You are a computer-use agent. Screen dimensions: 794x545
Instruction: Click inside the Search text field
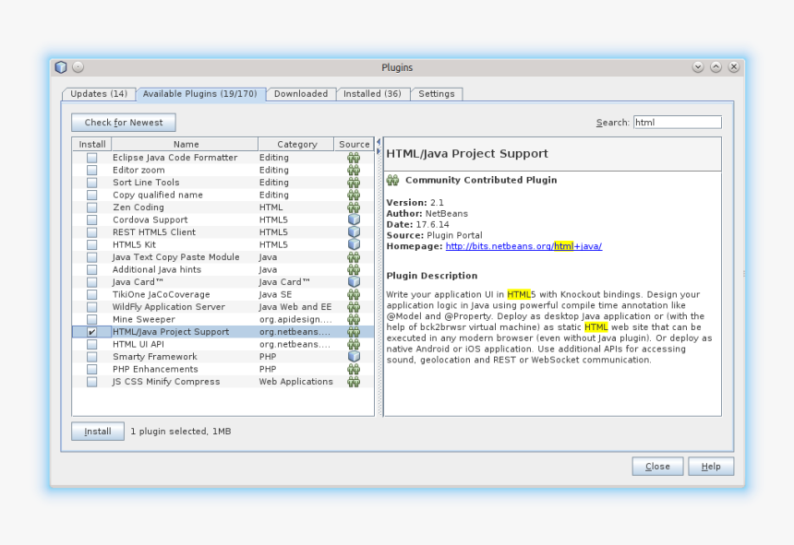(676, 122)
